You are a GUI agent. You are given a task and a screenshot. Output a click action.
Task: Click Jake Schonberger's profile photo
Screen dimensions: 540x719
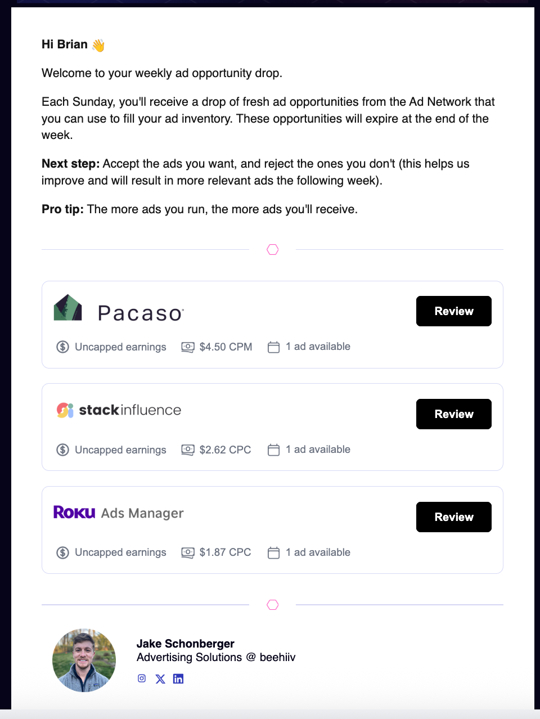tap(84, 660)
